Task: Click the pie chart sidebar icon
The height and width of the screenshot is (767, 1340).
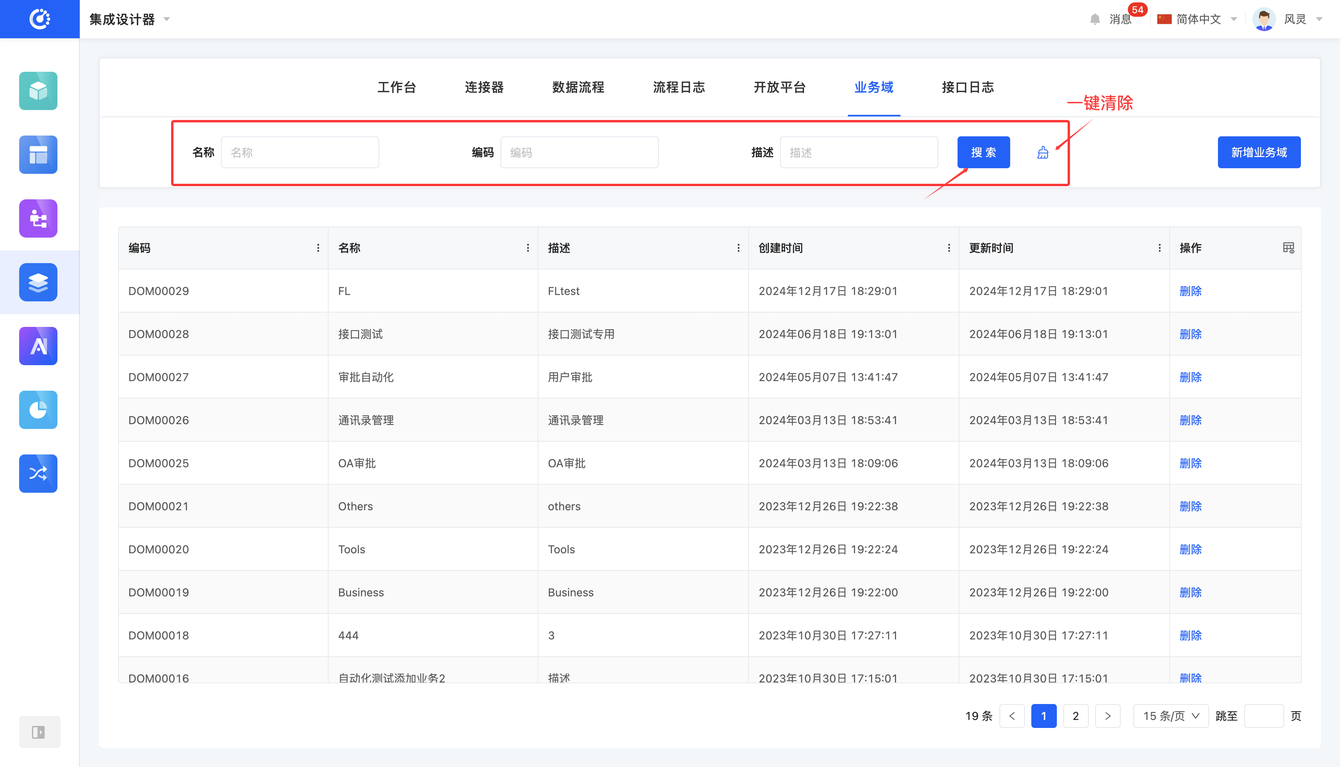Action: pyautogui.click(x=38, y=409)
